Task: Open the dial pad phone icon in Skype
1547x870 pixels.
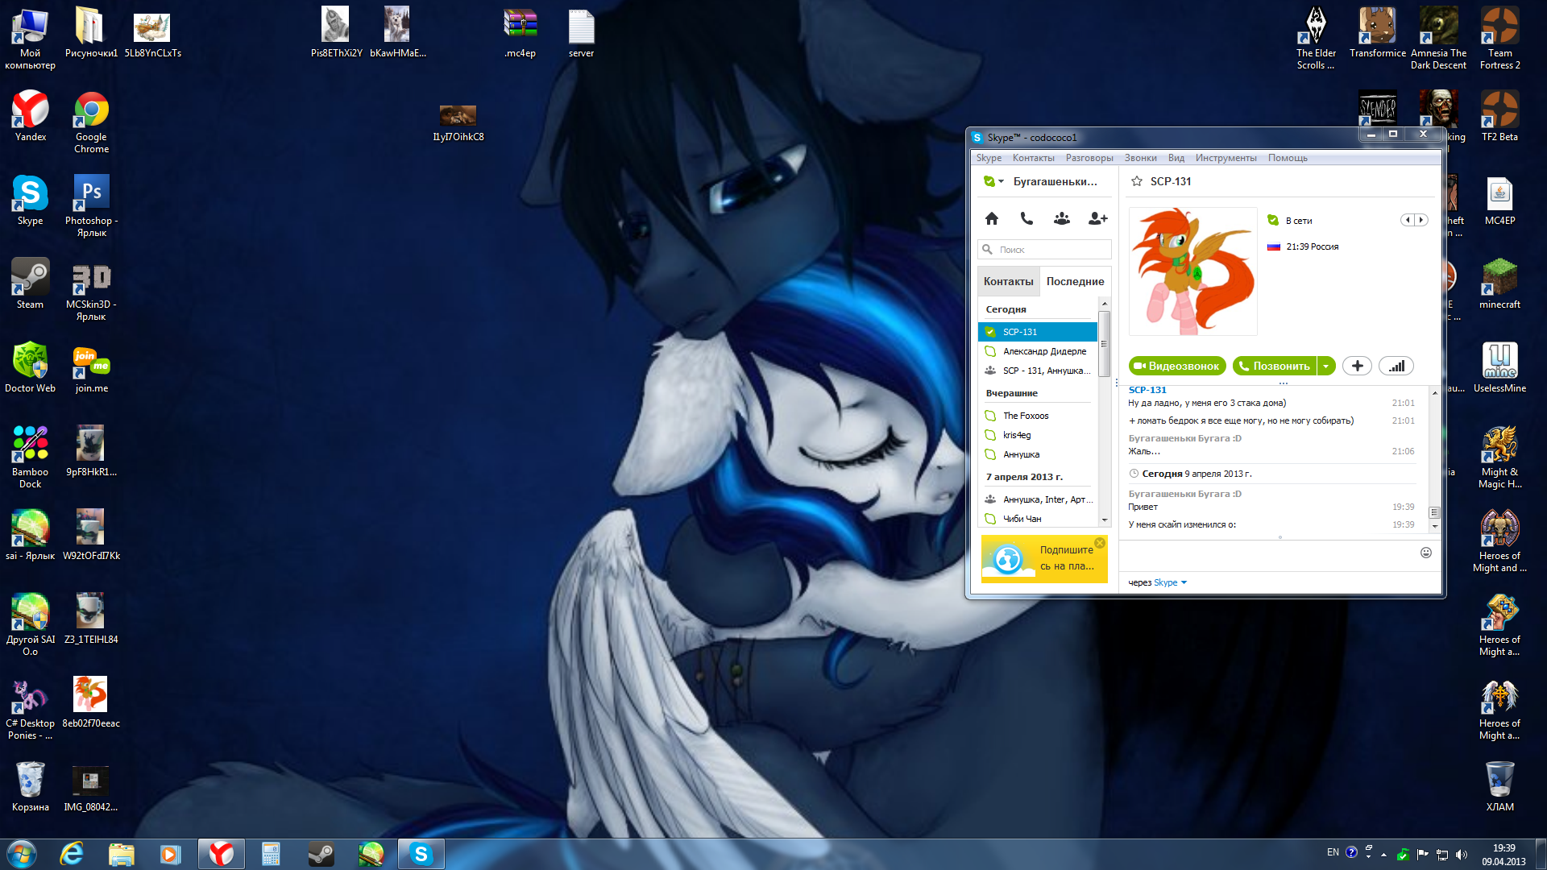Action: pyautogui.click(x=1026, y=218)
